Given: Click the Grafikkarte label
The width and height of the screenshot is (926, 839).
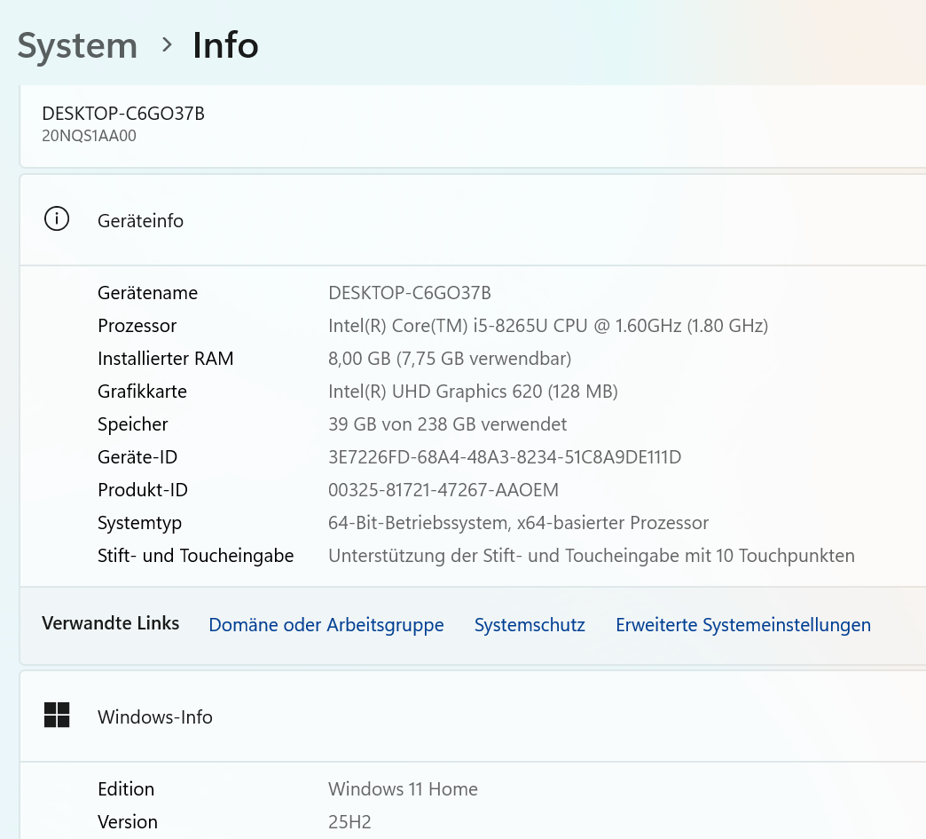Looking at the screenshot, I should (x=142, y=392).
